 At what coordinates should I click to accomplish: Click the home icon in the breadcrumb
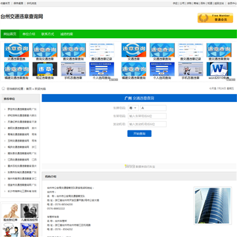[3, 89]
